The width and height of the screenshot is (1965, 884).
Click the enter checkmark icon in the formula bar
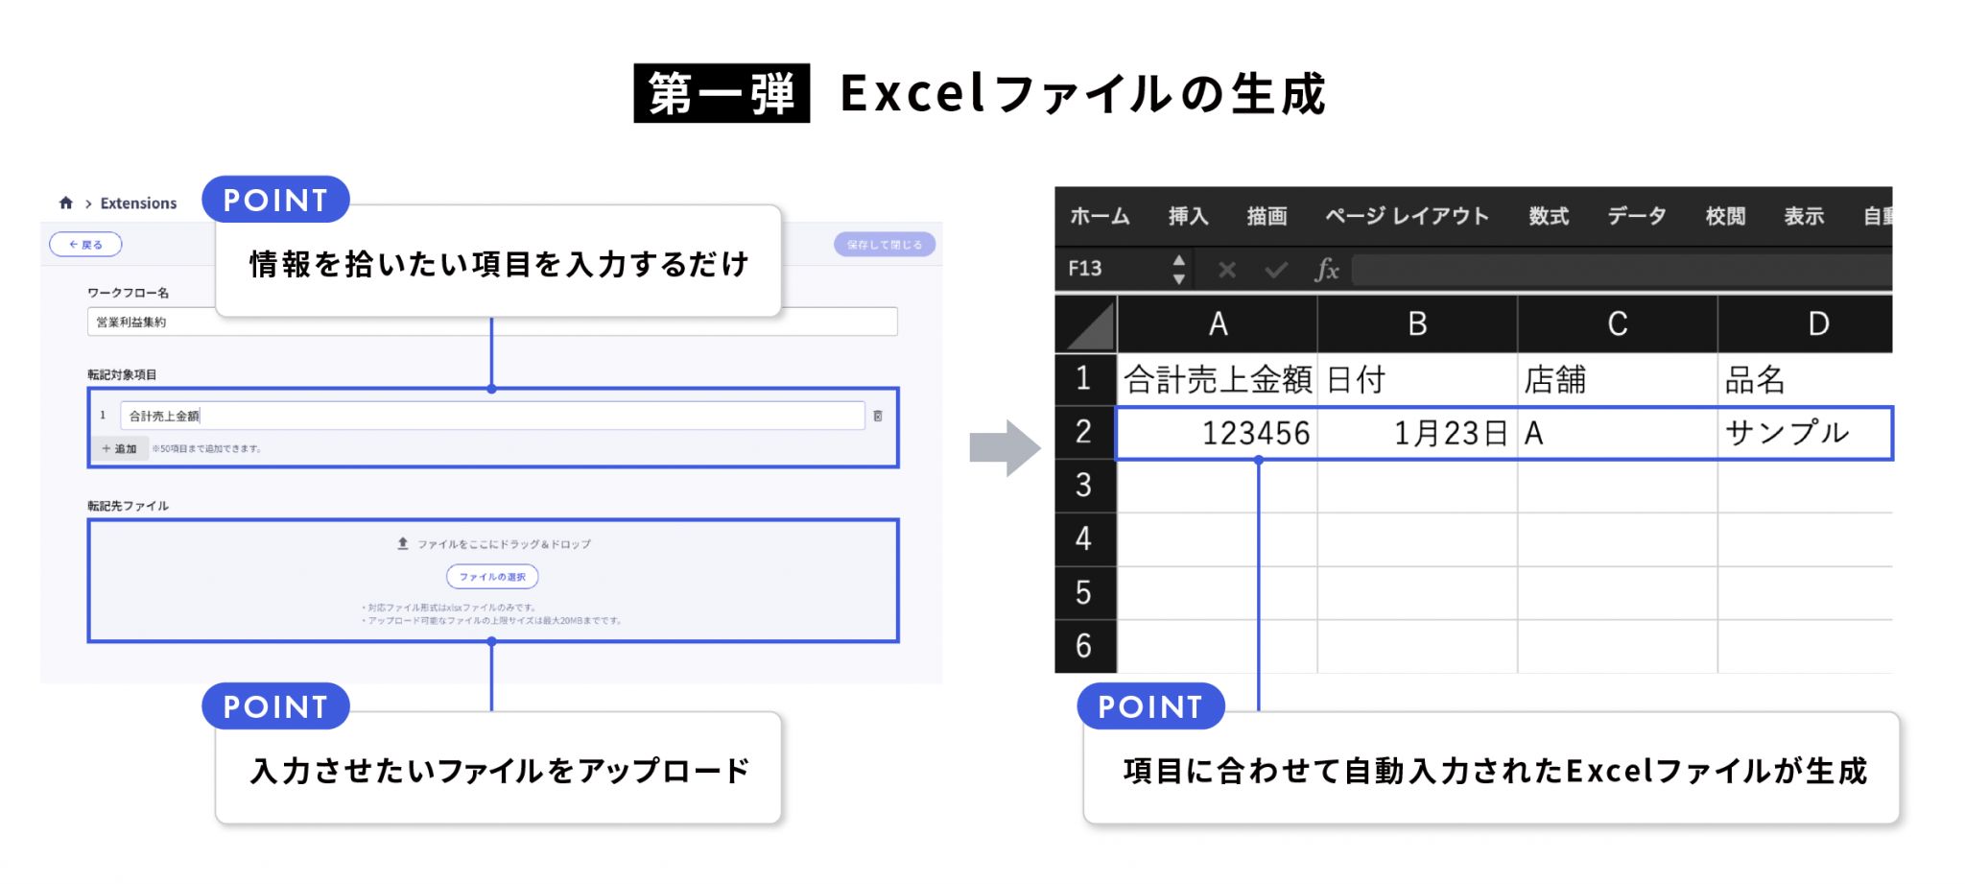click(1276, 270)
